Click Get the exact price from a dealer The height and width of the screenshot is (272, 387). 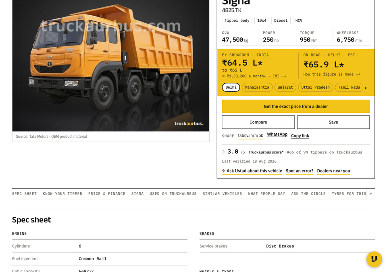(x=295, y=106)
